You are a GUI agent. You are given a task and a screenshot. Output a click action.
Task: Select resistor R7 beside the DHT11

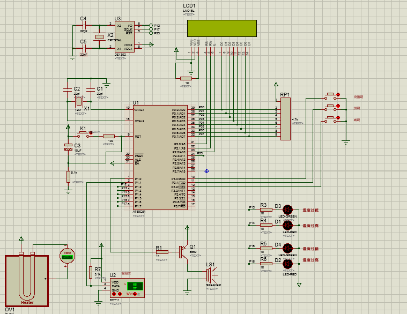91,272
